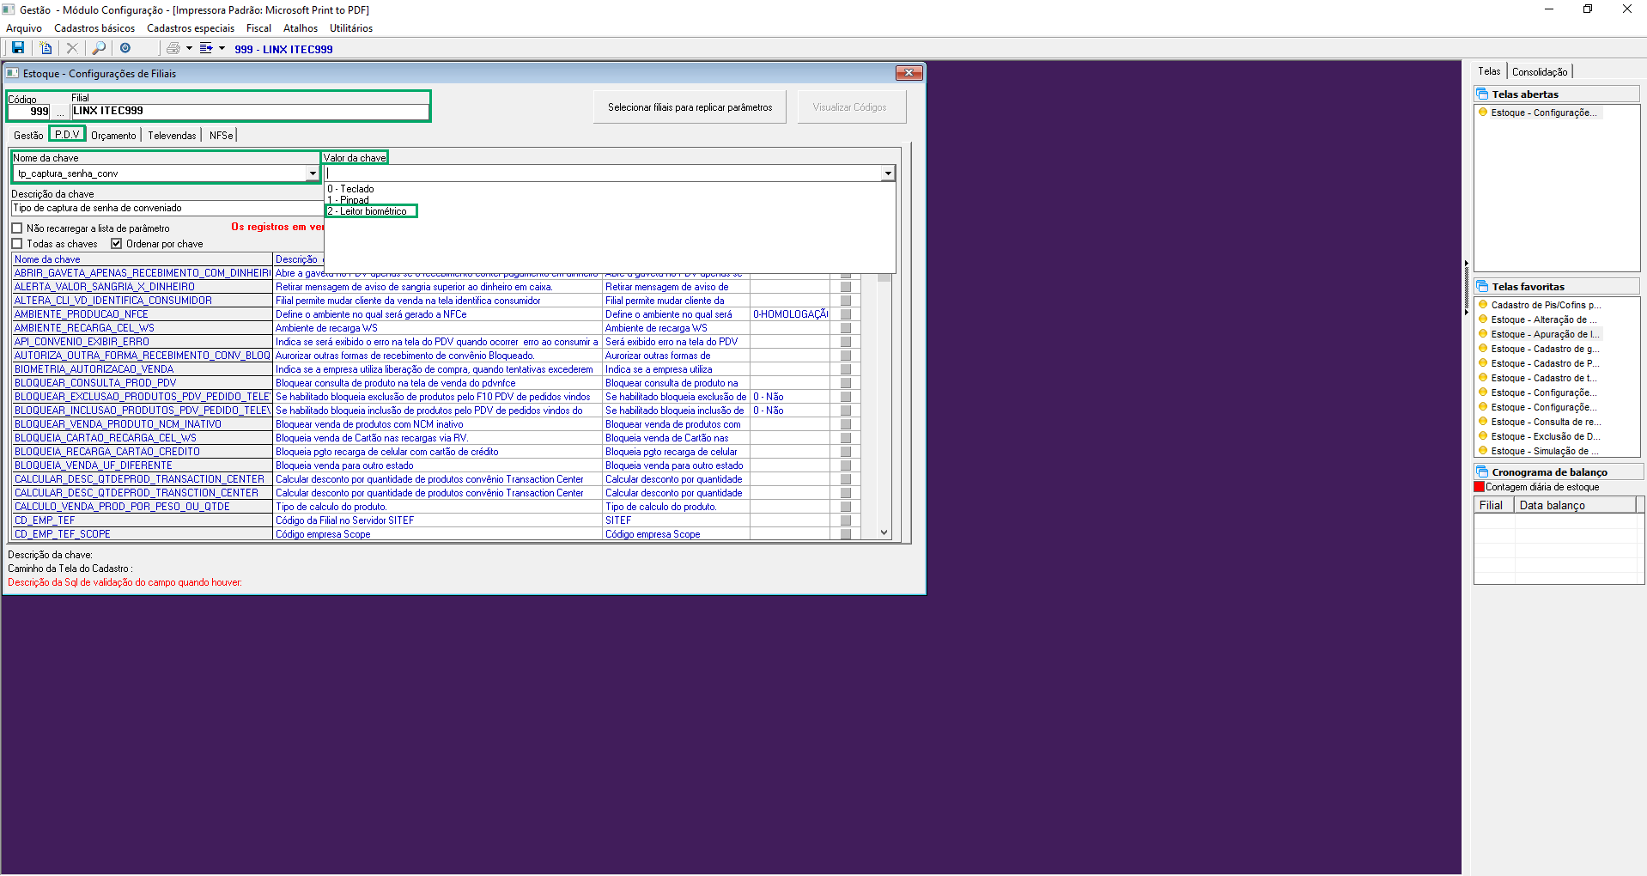This screenshot has height=876, width=1647.
Task: Tick checkbox on API_CONVENIO_EXIBIR_ERRO row
Action: click(846, 342)
